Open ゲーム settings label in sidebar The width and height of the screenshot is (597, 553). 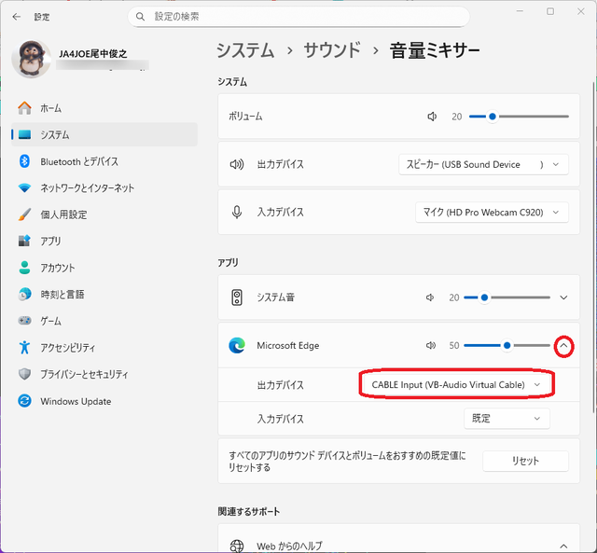[51, 321]
